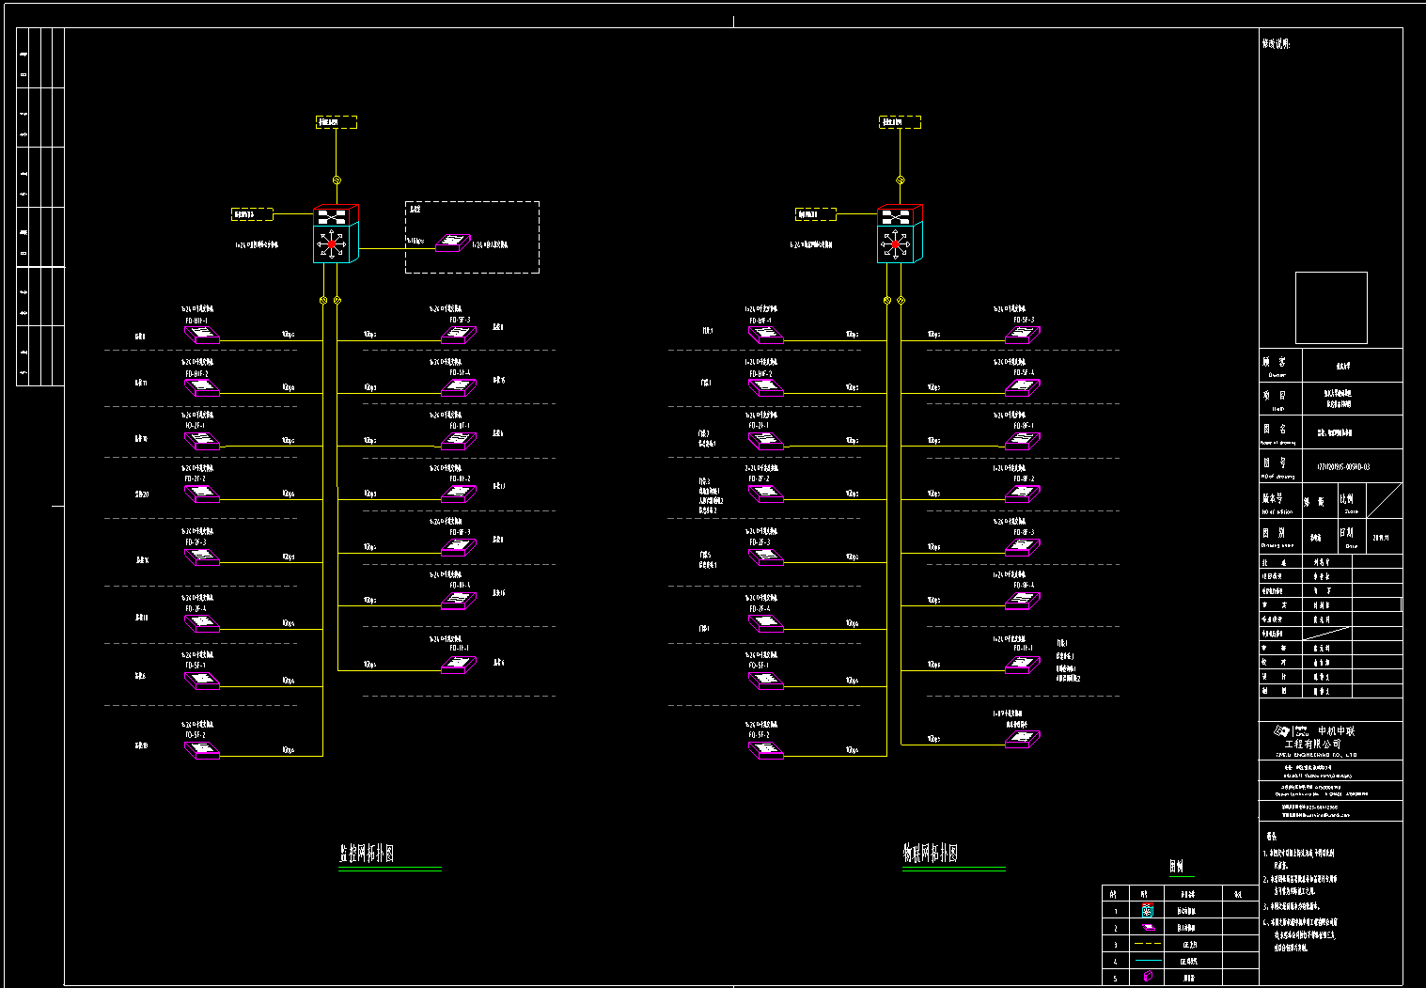Select the magenta access switch symbol in legend row 2
1426x988 pixels.
tap(1147, 927)
